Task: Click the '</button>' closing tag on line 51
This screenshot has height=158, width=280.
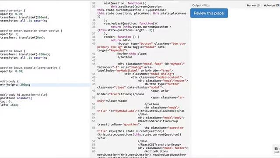Action: click(x=152, y=104)
